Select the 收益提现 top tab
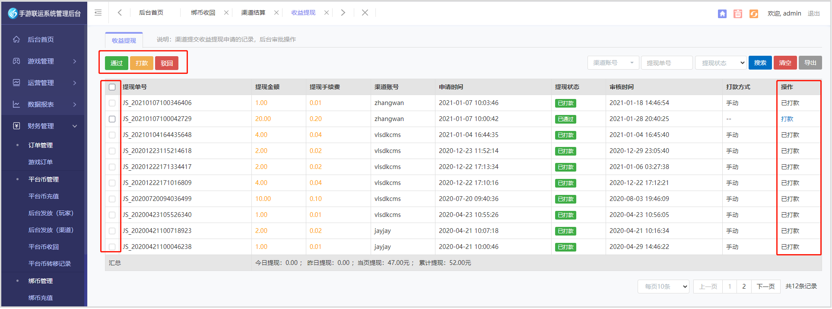This screenshot has height=309, width=832. [x=303, y=13]
